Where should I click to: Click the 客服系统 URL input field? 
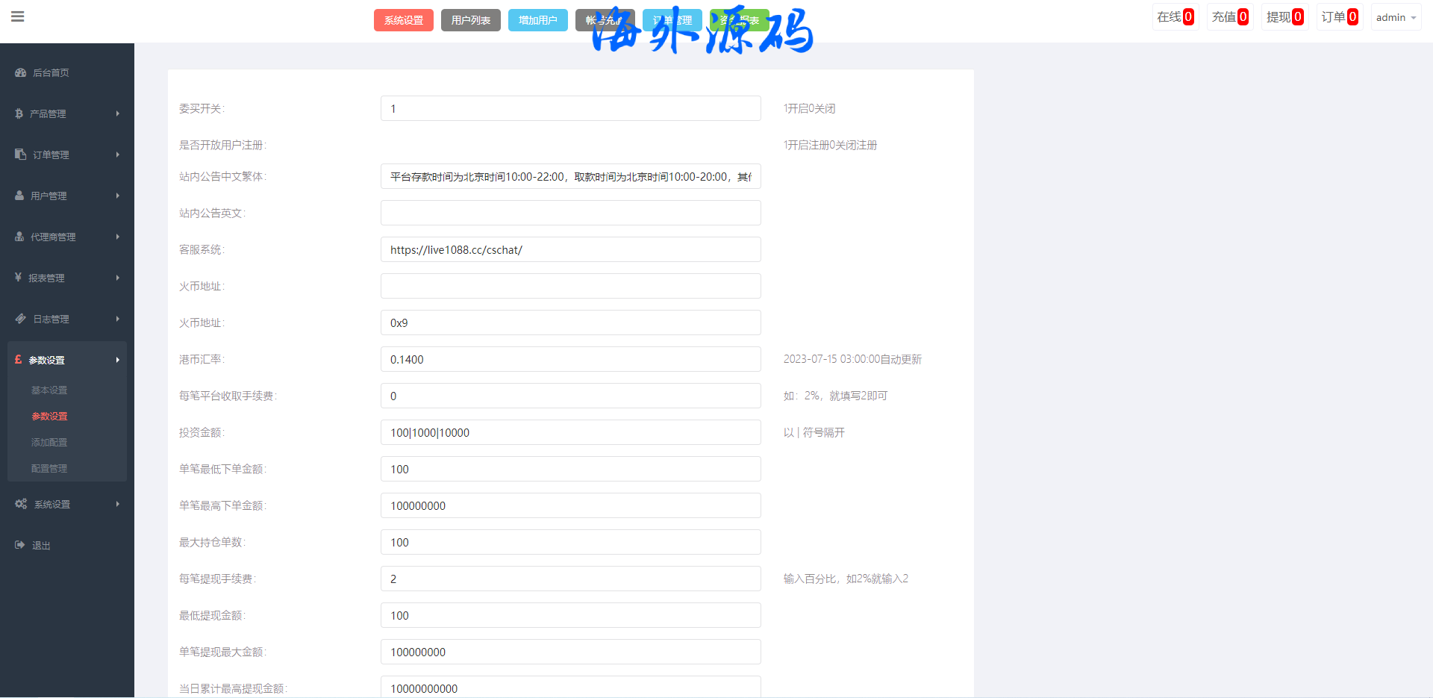coord(570,249)
